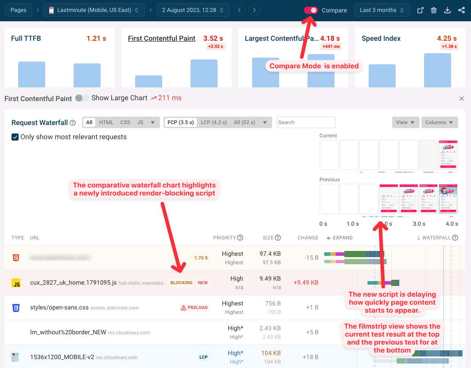Click the trash delete icon in header
The height and width of the screenshot is (368, 471).
(x=434, y=10)
